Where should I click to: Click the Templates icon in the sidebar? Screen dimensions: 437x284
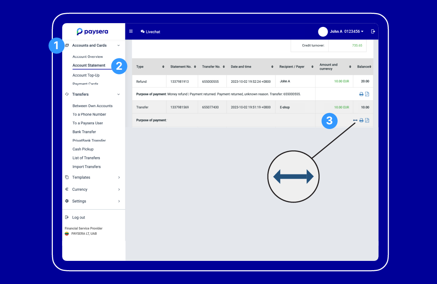point(68,177)
